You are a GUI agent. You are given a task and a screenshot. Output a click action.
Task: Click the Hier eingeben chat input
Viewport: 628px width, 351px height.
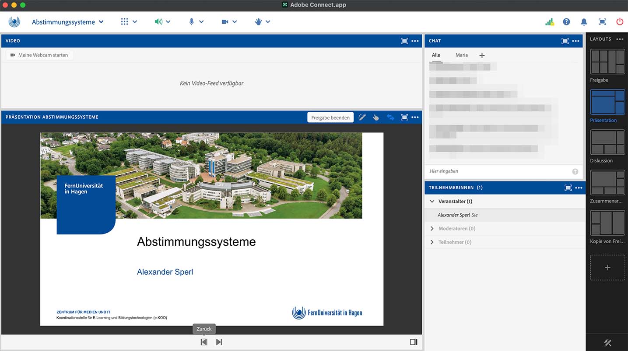click(498, 171)
